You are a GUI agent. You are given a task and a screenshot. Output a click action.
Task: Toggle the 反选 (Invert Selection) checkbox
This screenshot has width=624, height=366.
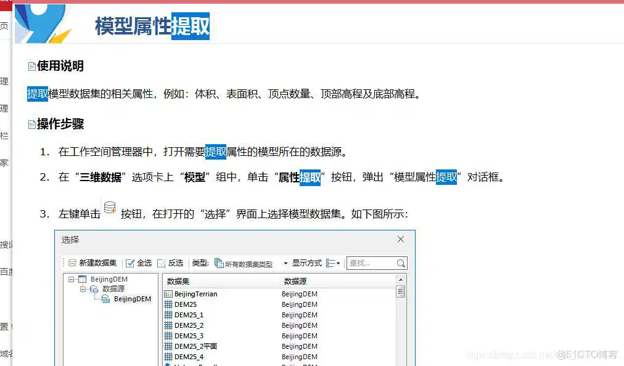tap(162, 262)
